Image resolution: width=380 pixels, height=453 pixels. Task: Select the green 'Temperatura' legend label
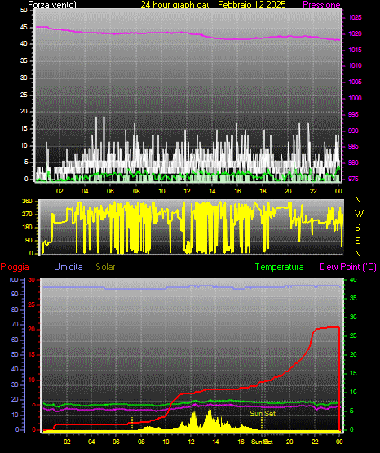[279, 267]
